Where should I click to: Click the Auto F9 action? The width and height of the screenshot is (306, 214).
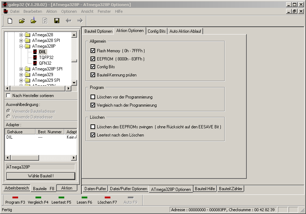pos(130,200)
